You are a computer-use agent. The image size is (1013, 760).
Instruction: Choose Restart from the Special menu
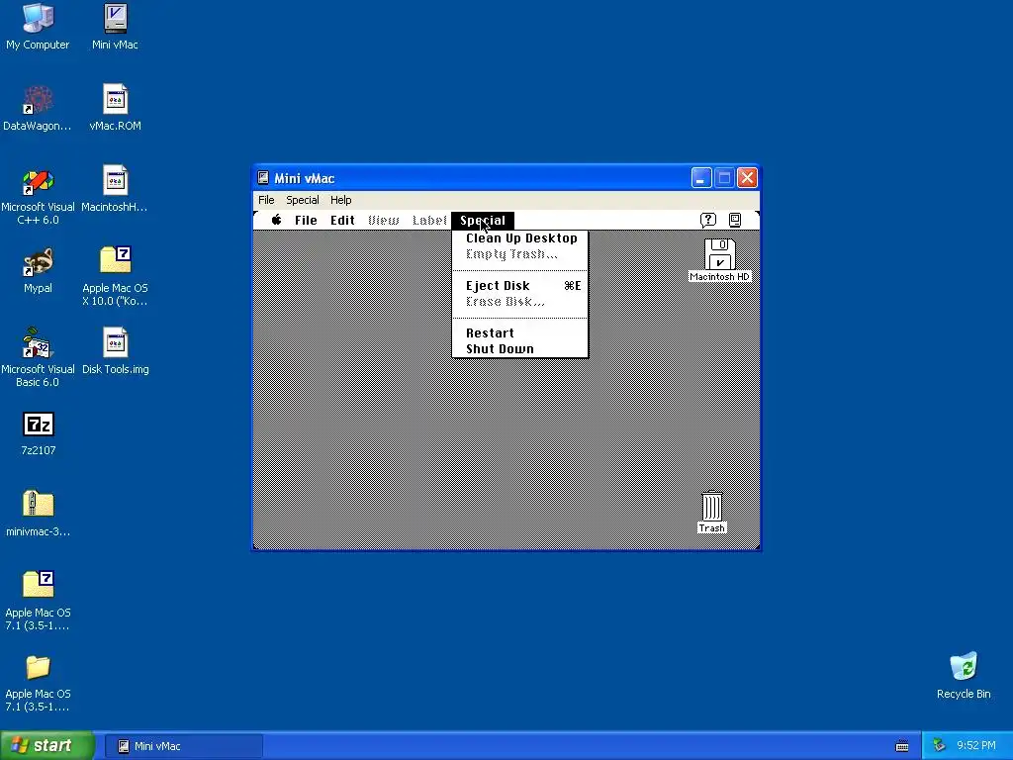pyautogui.click(x=520, y=332)
